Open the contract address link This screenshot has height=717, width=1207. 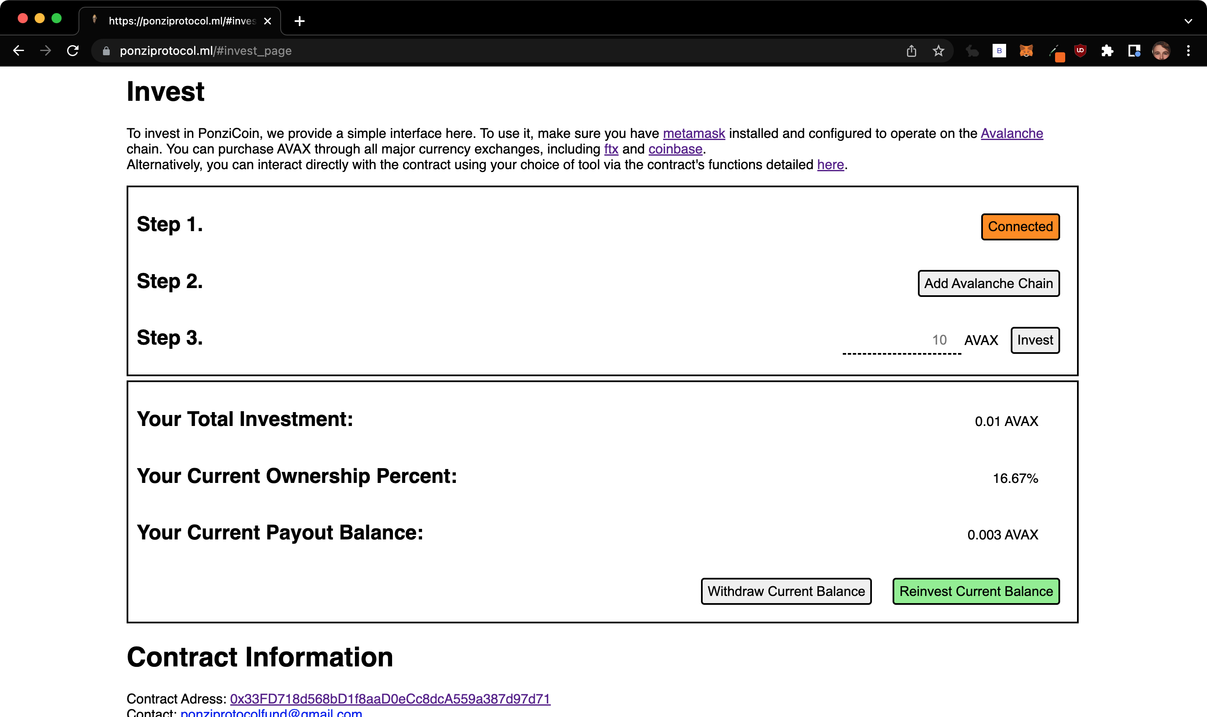[390, 698]
